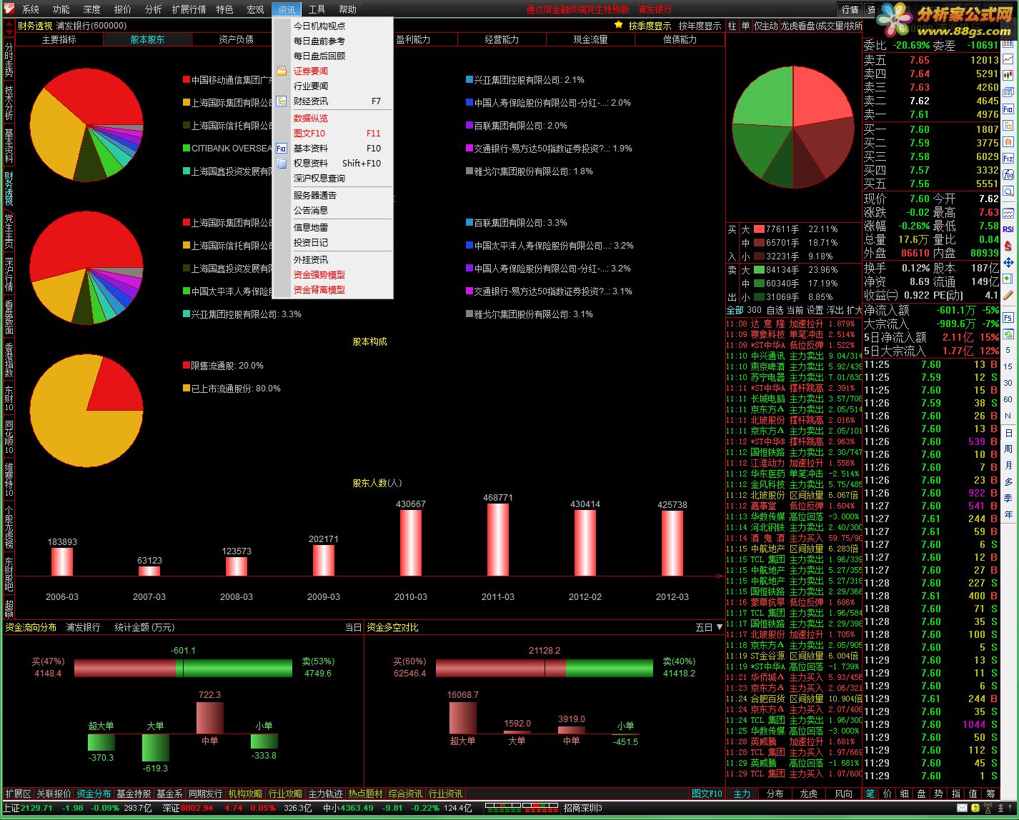The width and height of the screenshot is (1019, 820).
Task: Click the F12 icon in right toolbar
Action: pyautogui.click(x=1008, y=159)
